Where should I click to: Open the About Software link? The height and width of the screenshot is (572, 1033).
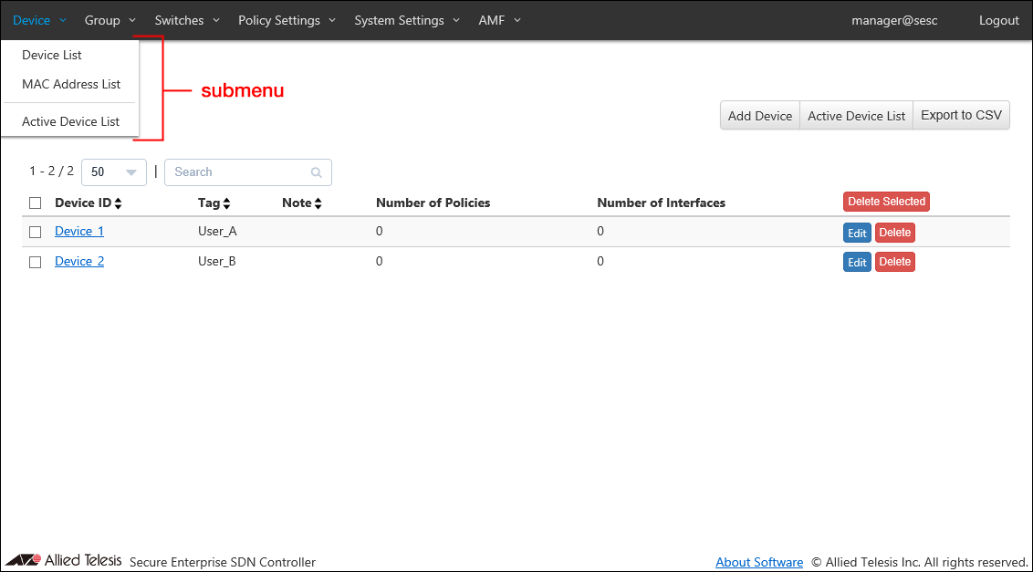(x=759, y=562)
